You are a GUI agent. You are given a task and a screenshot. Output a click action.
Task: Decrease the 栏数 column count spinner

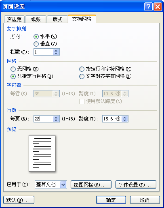point(56,54)
